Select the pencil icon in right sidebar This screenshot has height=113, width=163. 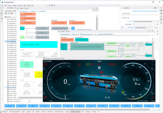161,11
